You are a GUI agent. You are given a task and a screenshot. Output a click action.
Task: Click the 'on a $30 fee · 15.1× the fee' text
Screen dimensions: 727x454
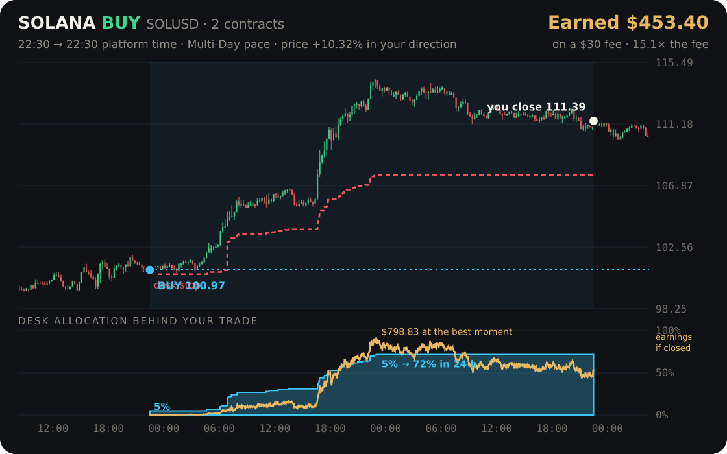point(630,45)
